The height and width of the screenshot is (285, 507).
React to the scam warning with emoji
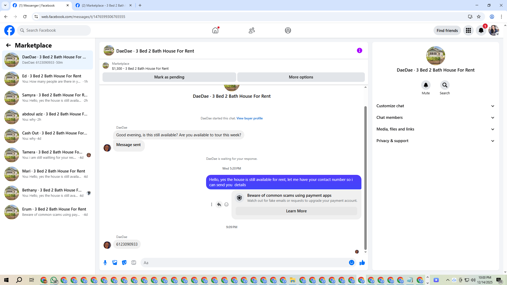(x=226, y=204)
